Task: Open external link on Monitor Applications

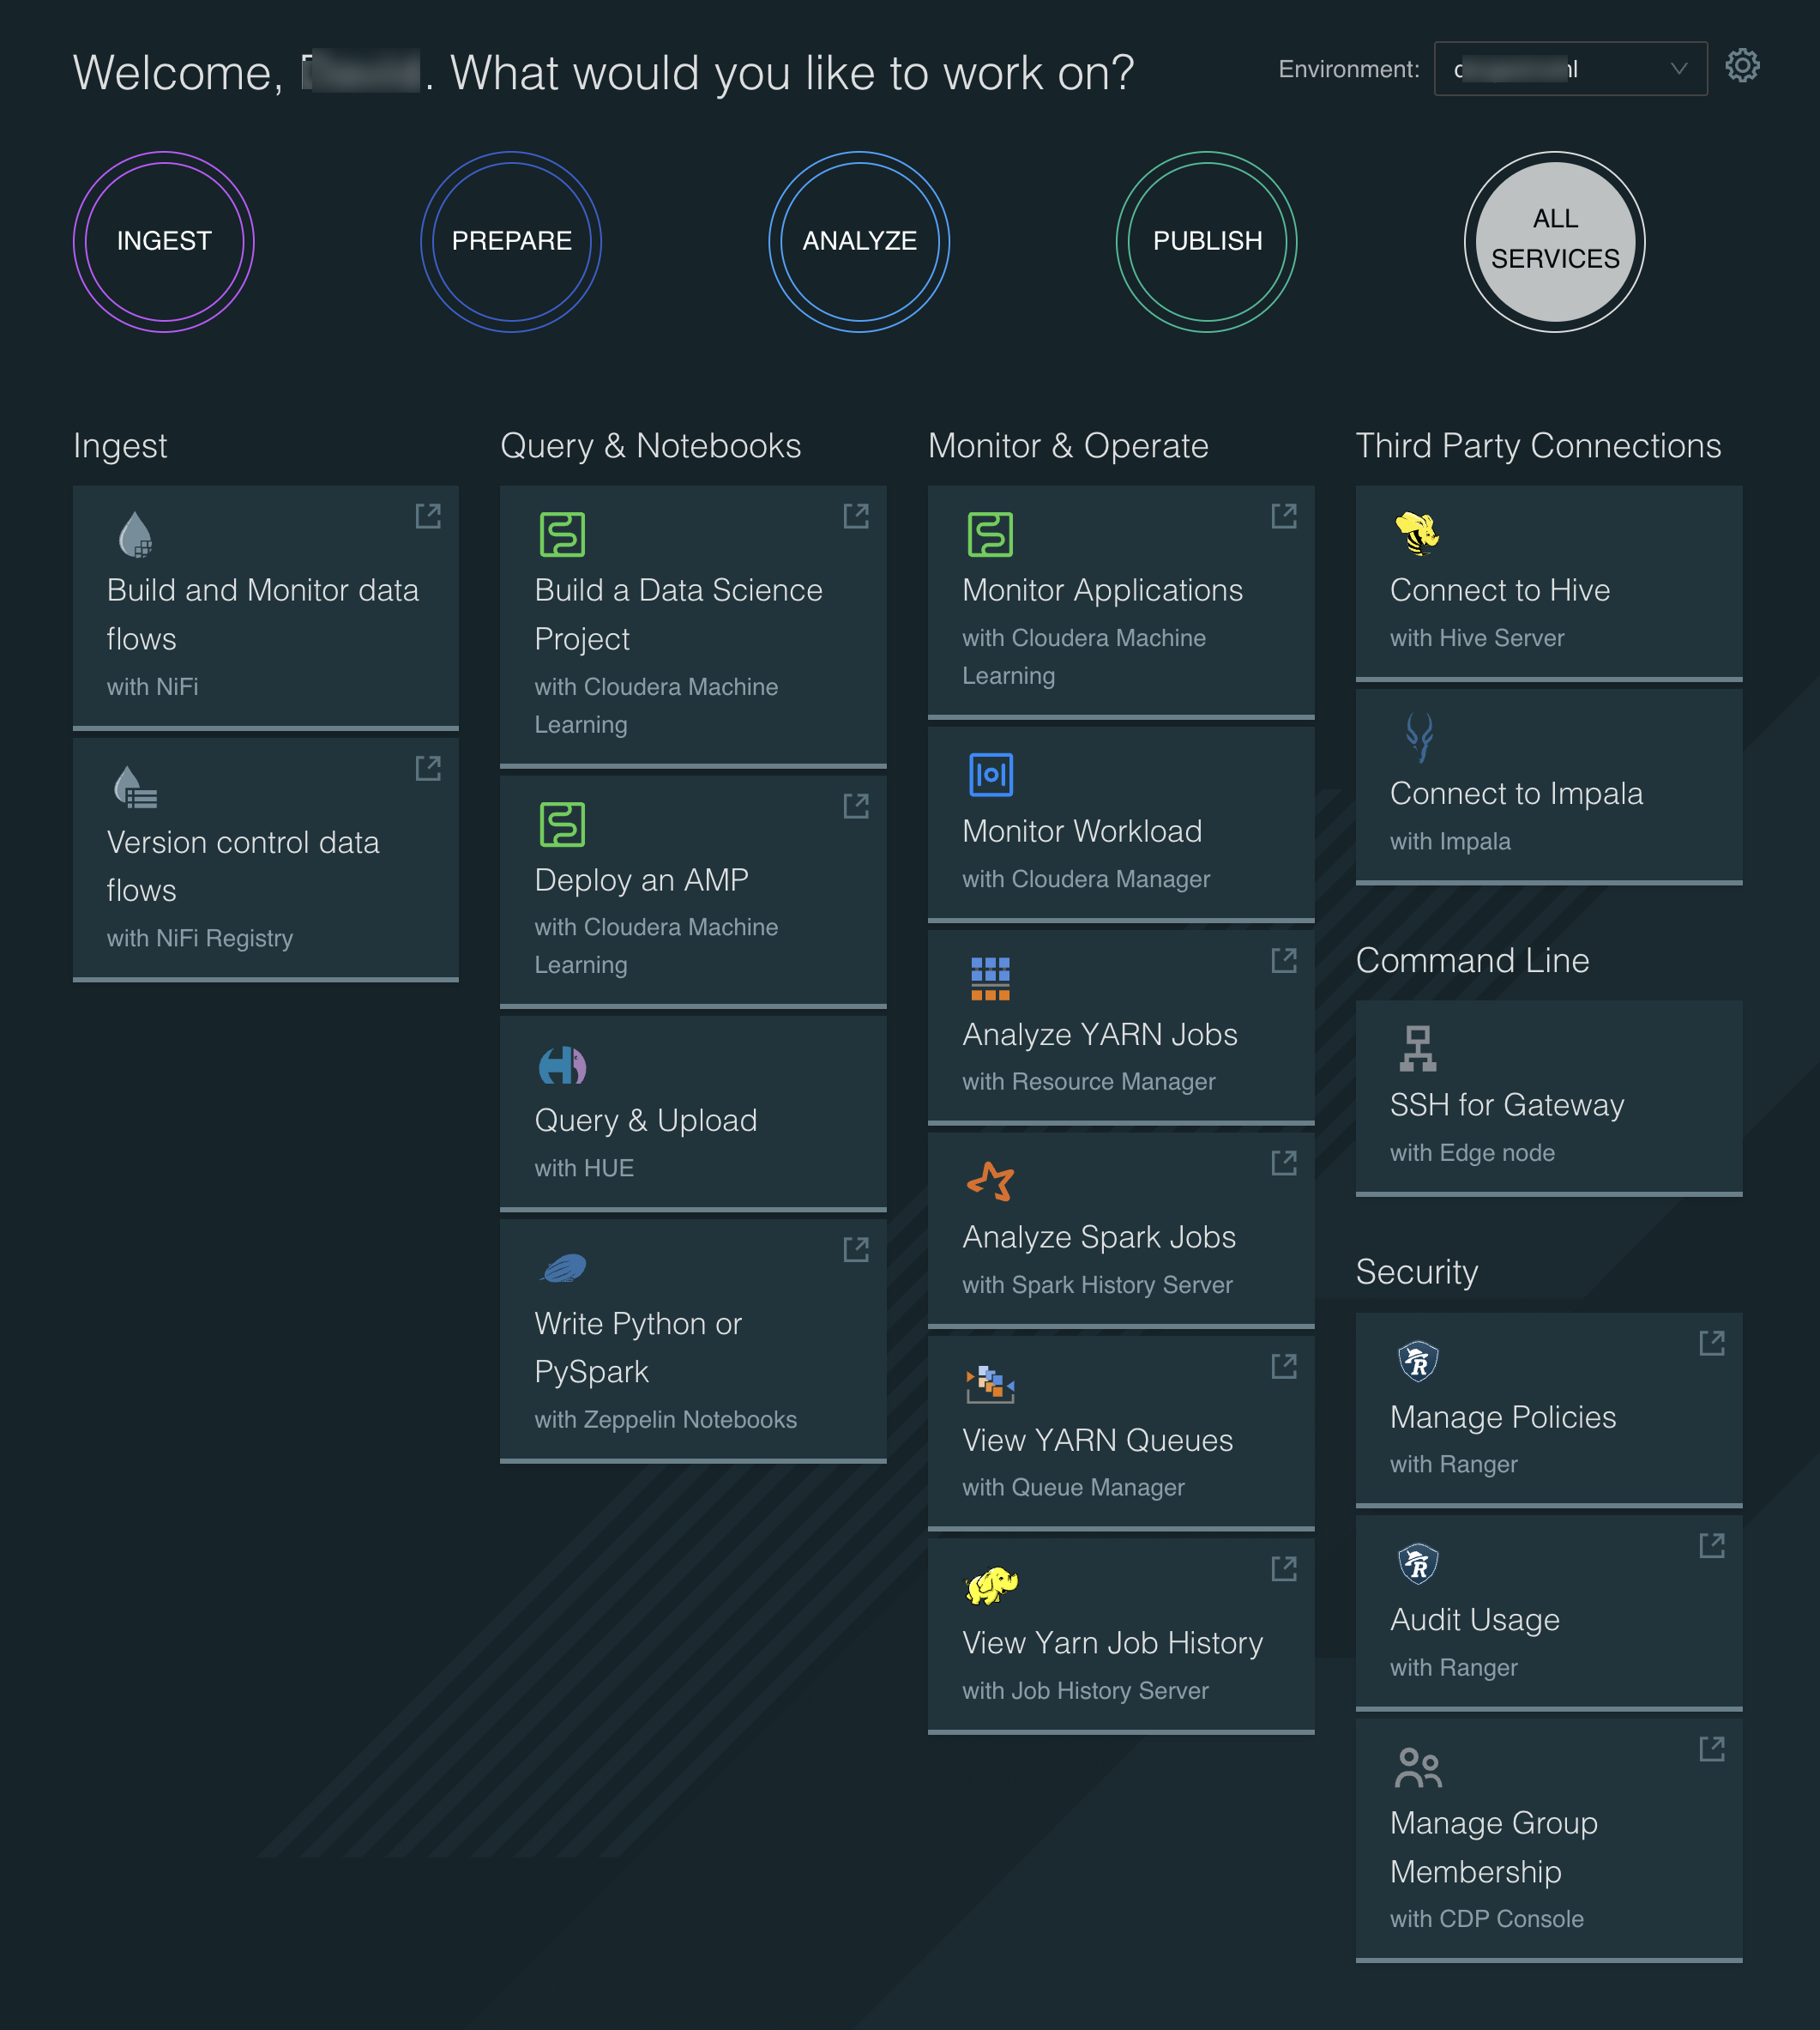Action: click(x=1284, y=517)
